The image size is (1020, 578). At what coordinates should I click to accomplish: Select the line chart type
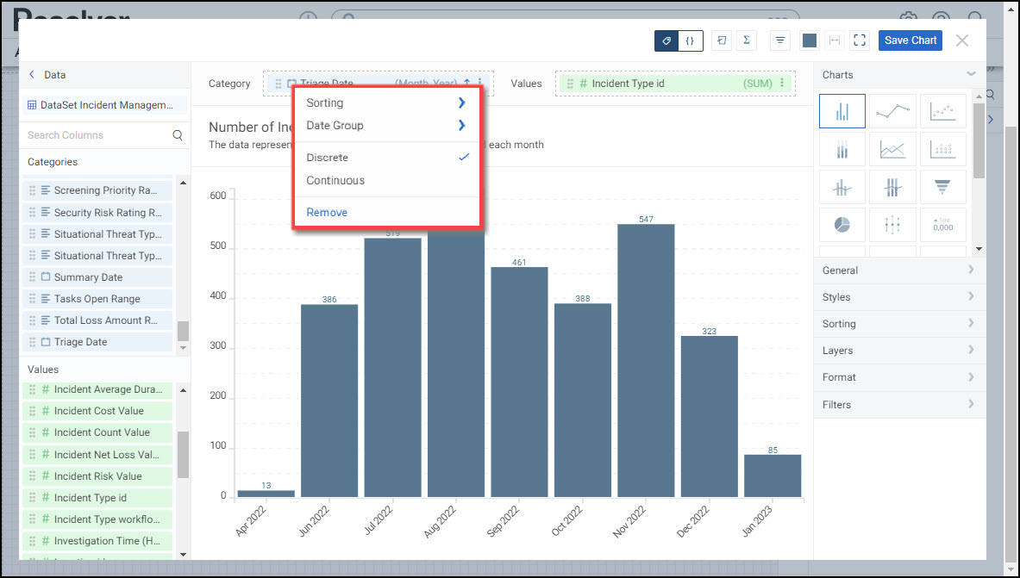[892, 111]
